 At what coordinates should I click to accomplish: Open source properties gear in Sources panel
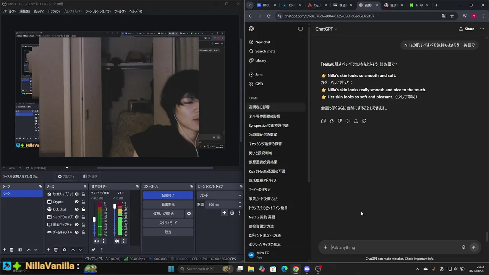tap(64, 250)
